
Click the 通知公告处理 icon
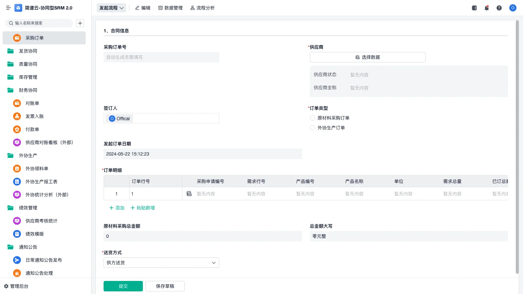click(17, 273)
